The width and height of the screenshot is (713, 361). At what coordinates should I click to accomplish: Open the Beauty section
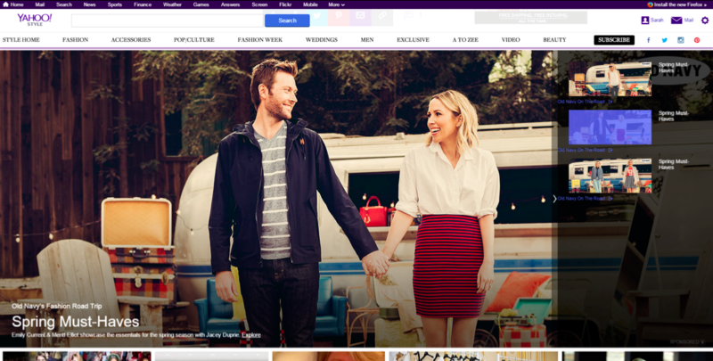tap(554, 40)
